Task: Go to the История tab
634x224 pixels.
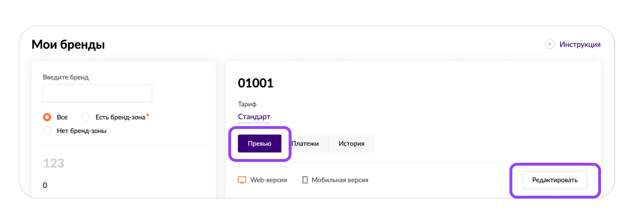Action: click(351, 144)
